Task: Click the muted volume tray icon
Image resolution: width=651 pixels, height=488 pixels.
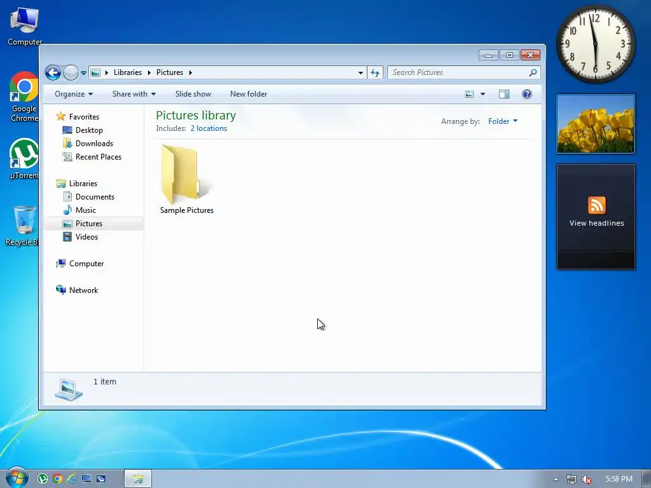Action: [x=587, y=479]
